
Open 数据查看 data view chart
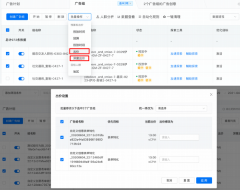click(126, 17)
